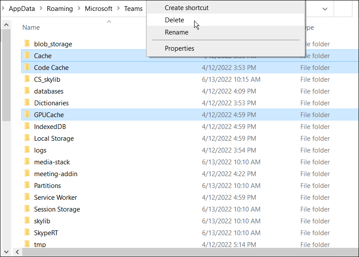Select the SkypeRT folder name
This screenshot has height=257, width=359.
click(x=46, y=233)
